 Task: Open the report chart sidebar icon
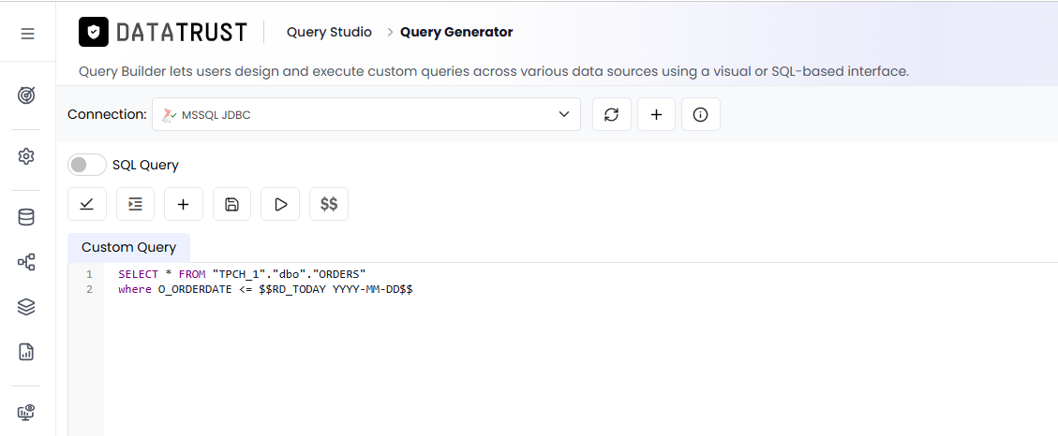tap(26, 351)
